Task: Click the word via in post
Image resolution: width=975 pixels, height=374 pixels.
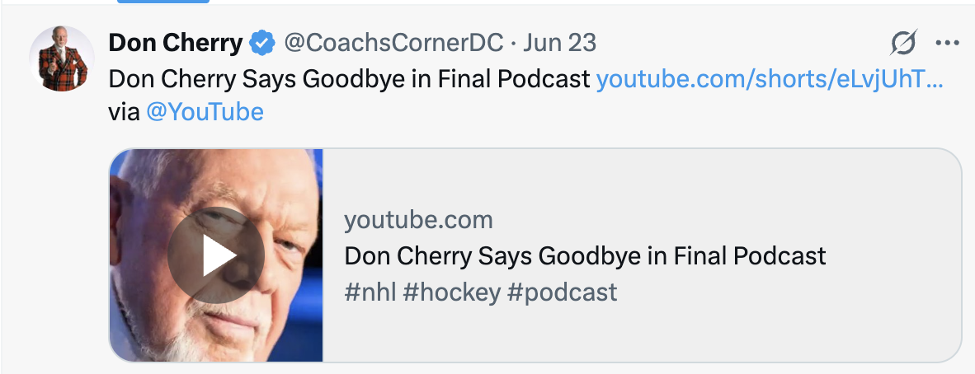Action: pyautogui.click(x=124, y=111)
